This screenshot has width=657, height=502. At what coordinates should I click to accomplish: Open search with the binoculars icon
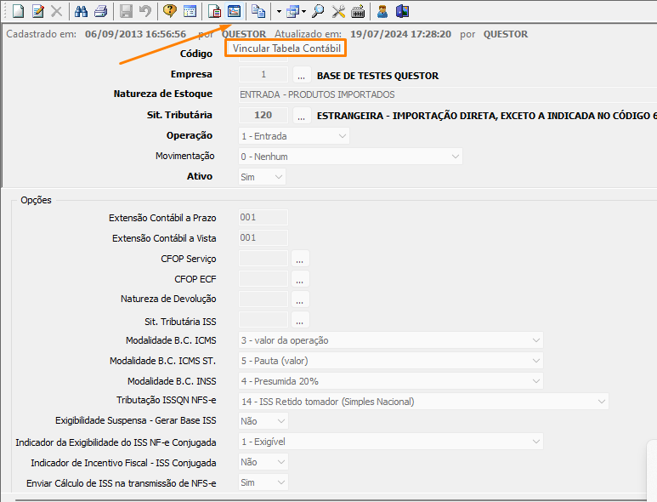(81, 11)
